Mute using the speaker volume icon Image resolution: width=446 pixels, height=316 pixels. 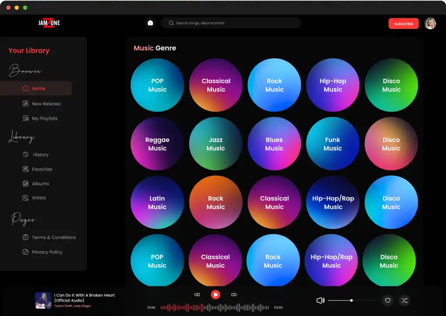[320, 300]
